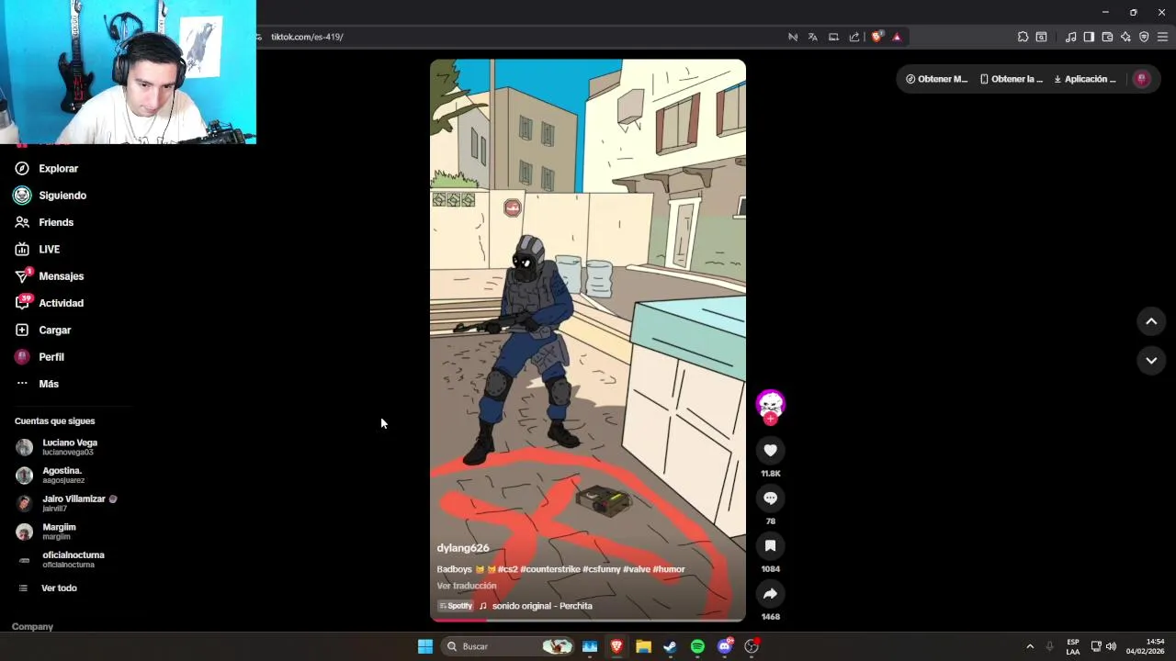The height and width of the screenshot is (661, 1176).
Task: Open the Windows Start menu
Action: coord(424,646)
